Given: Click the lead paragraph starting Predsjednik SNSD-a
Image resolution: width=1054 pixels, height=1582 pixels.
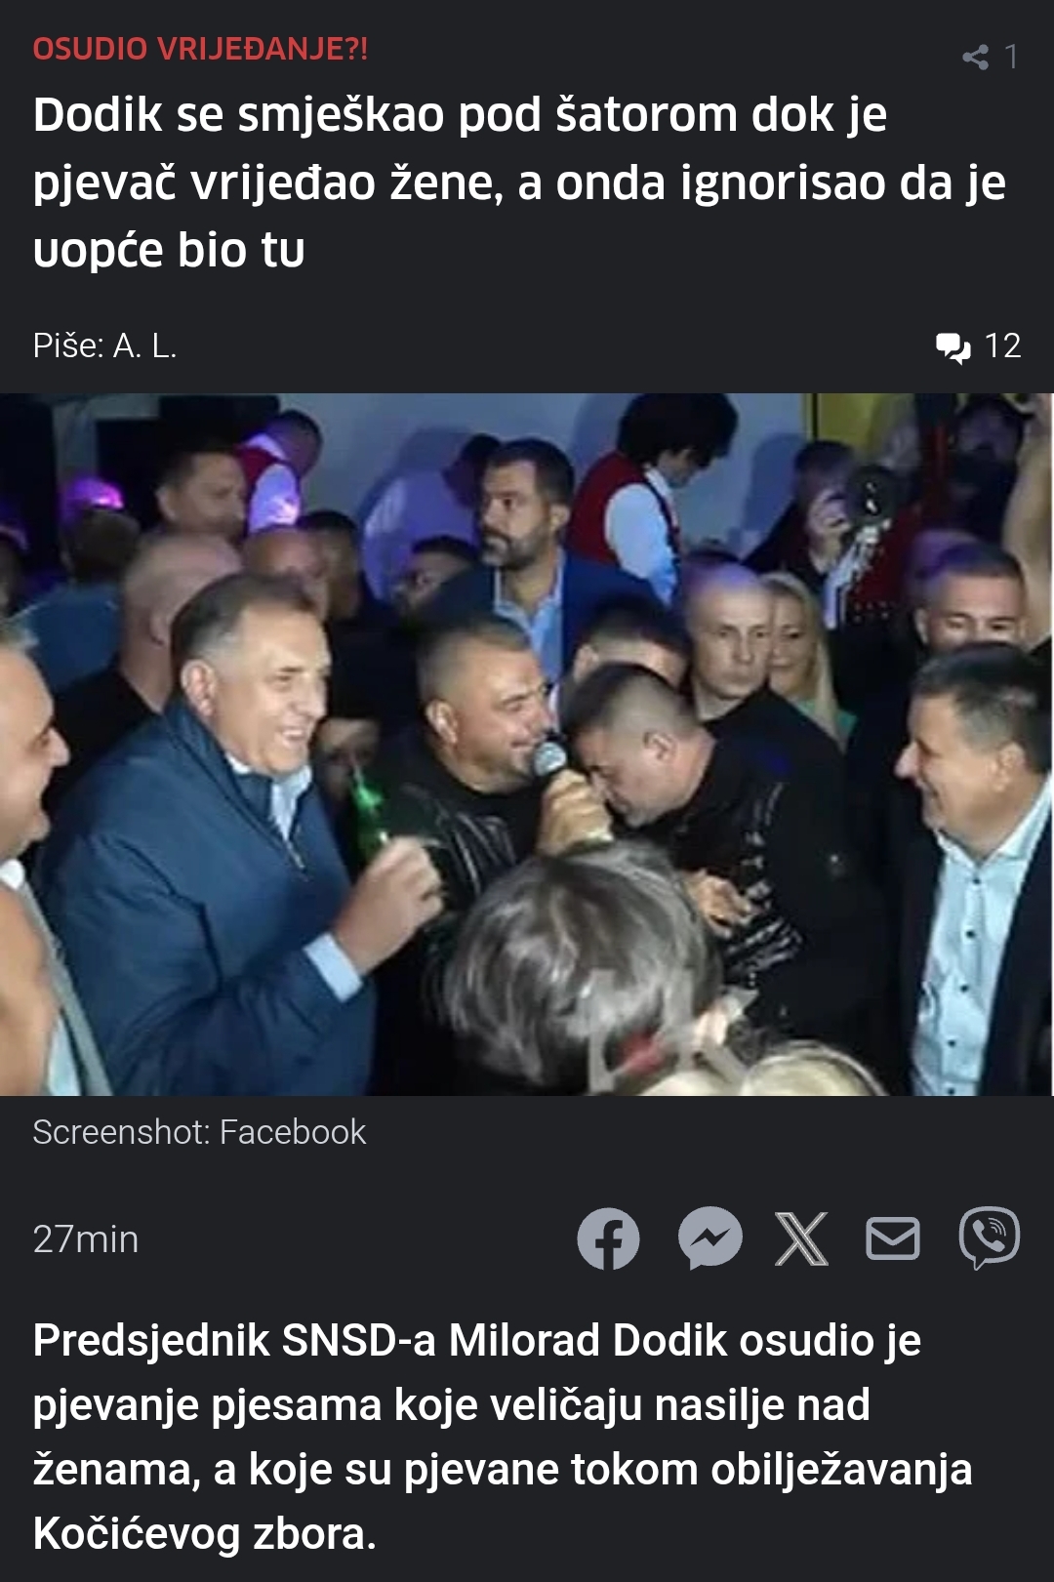Looking at the screenshot, I should coord(503,1437).
